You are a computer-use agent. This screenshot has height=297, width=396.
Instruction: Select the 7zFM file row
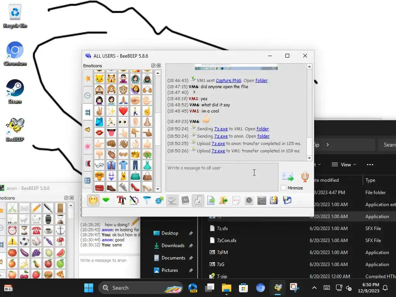click(302, 252)
